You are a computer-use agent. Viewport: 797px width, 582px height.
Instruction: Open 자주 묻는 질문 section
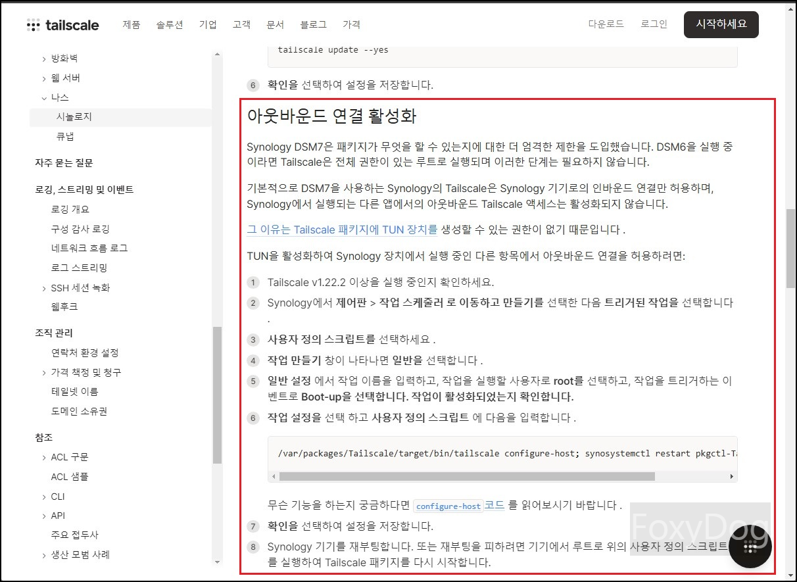(x=64, y=163)
